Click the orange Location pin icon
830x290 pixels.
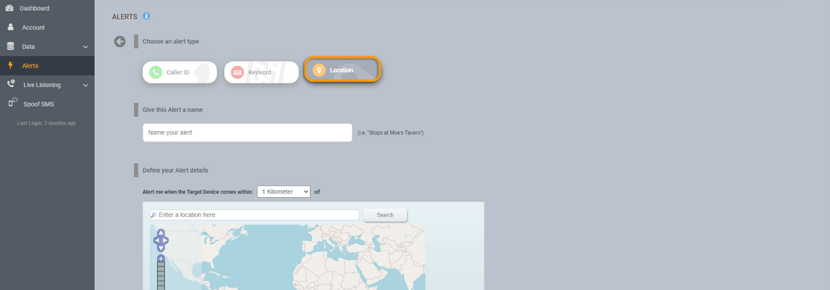[x=319, y=70]
